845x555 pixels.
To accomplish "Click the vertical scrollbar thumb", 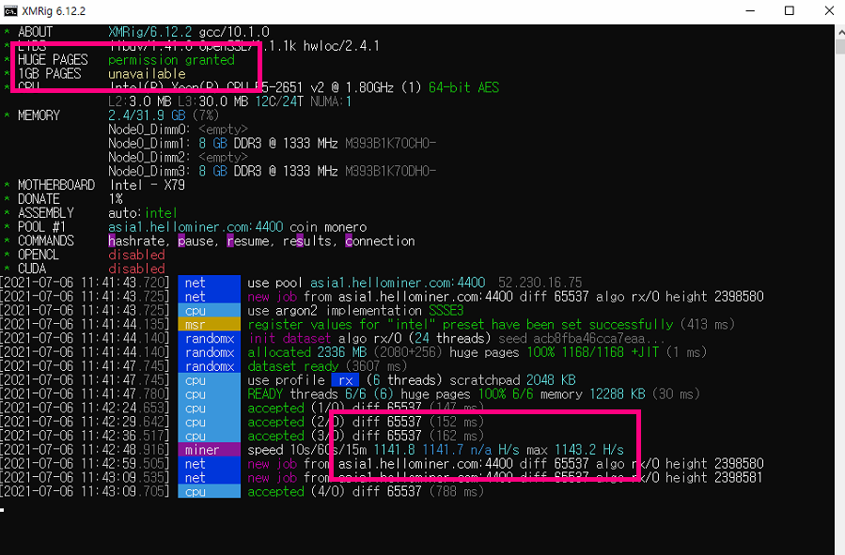I will point(840,46).
